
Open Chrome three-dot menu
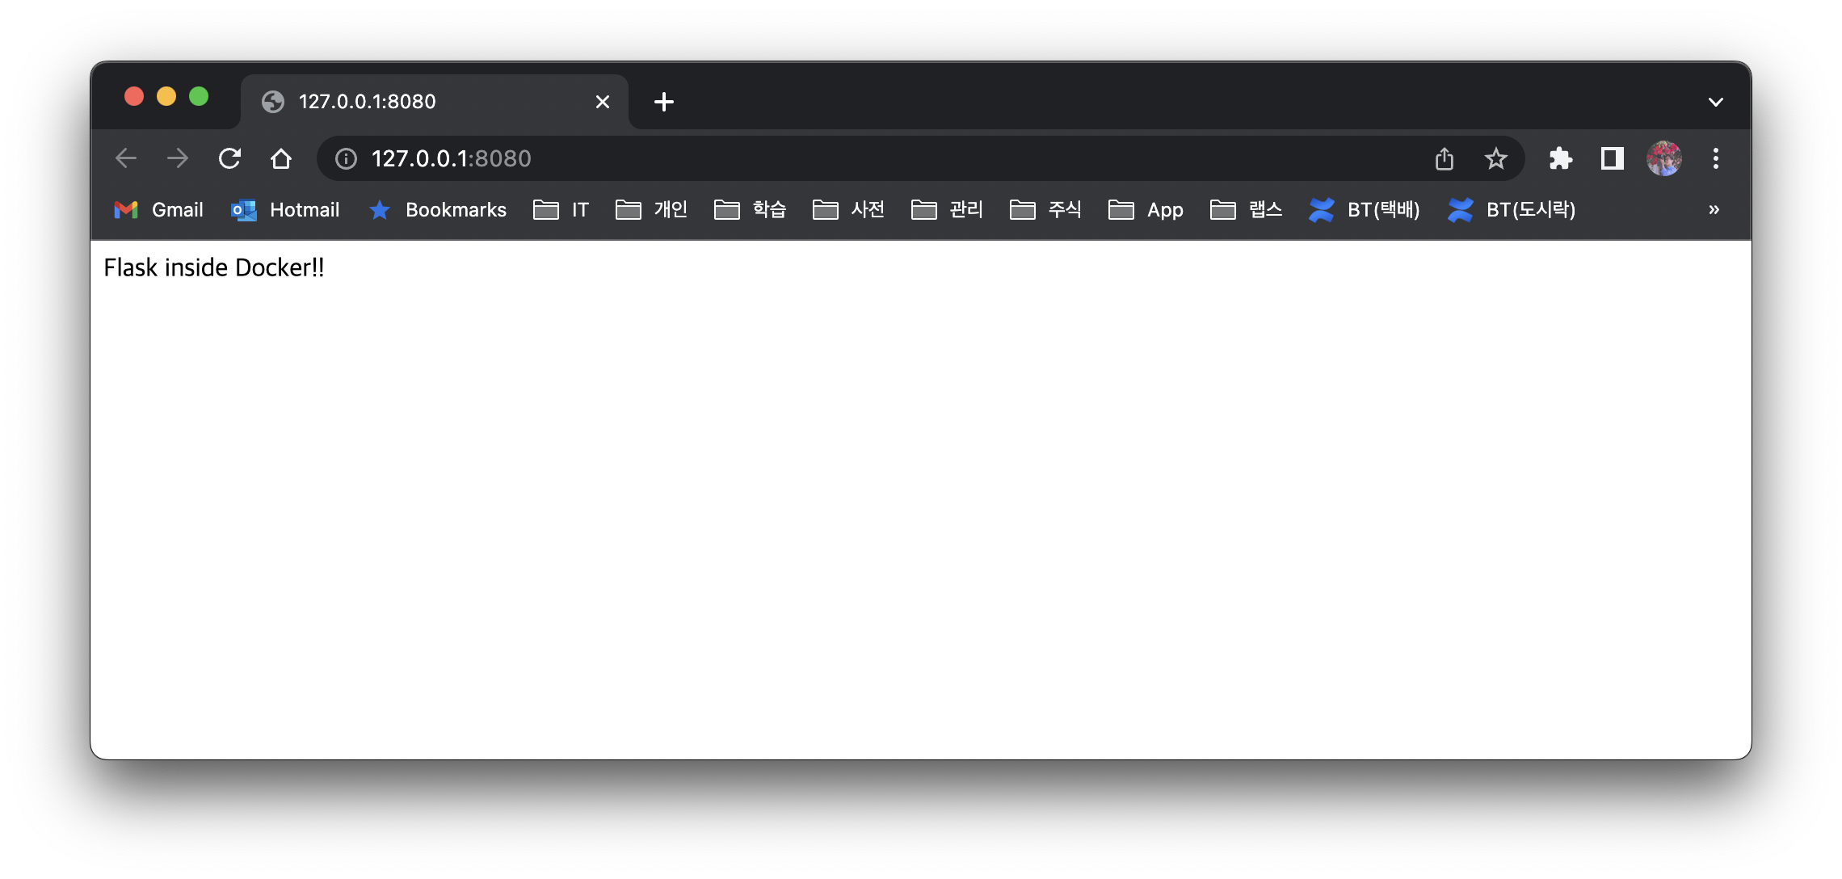pos(1715,158)
